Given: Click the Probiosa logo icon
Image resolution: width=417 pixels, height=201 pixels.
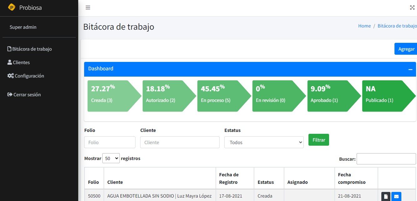Looking at the screenshot, I should (12, 8).
